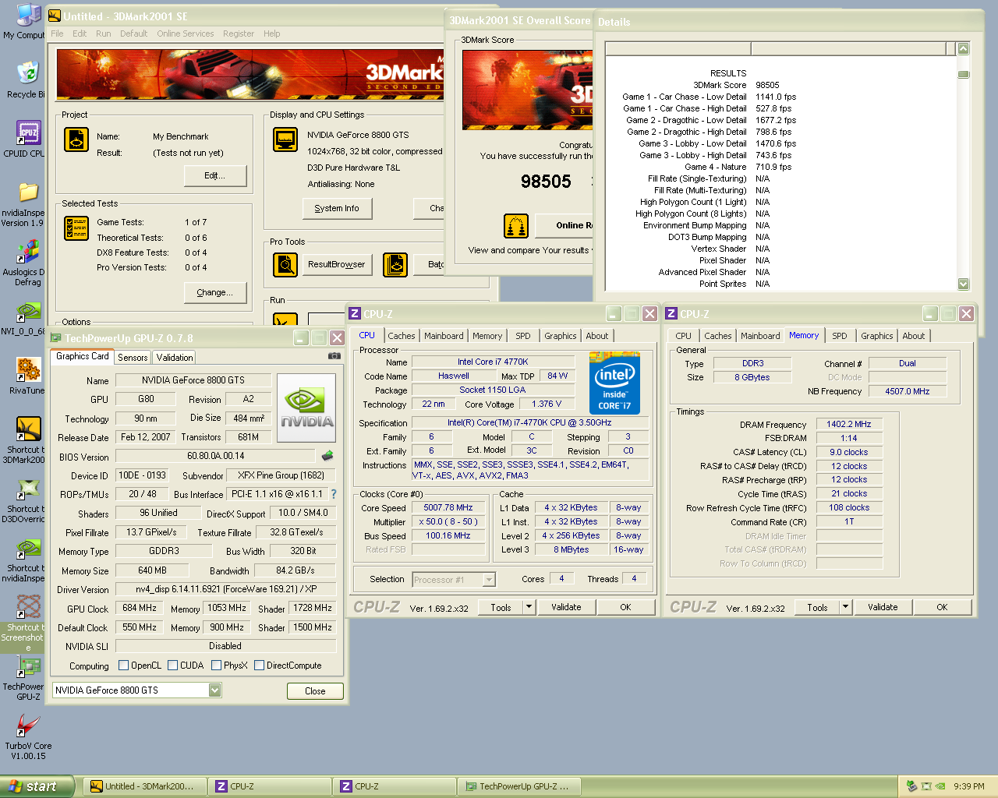Take GPU-Z screenshot with camera icon
Screen dimensions: 998x798
click(334, 355)
